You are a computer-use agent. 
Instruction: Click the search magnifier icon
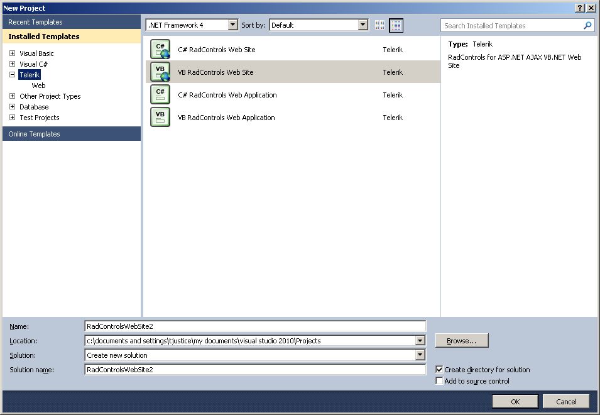point(587,26)
